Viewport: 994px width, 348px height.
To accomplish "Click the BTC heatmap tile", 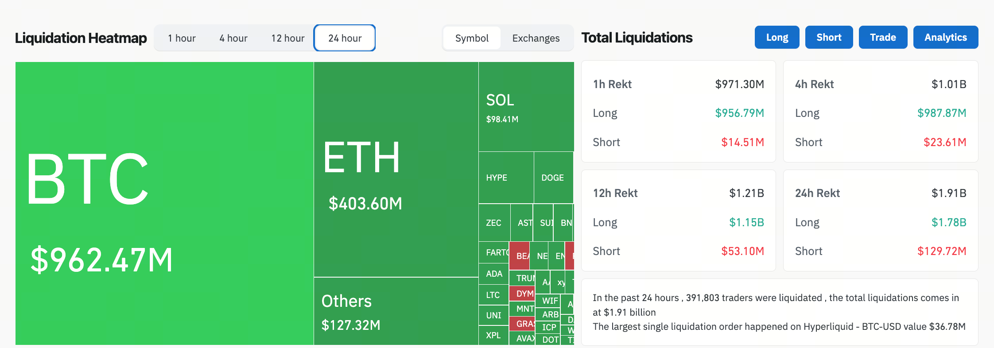I will pyautogui.click(x=164, y=203).
